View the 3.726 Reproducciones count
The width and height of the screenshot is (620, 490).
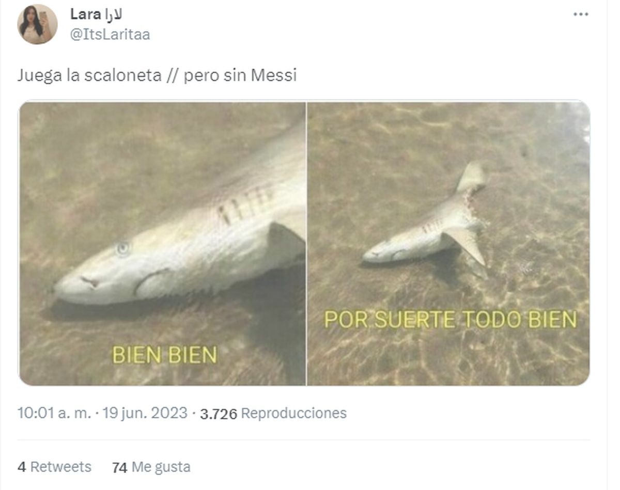pos(273,414)
